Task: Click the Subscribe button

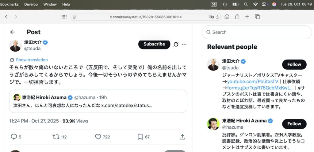Action: coord(154,44)
